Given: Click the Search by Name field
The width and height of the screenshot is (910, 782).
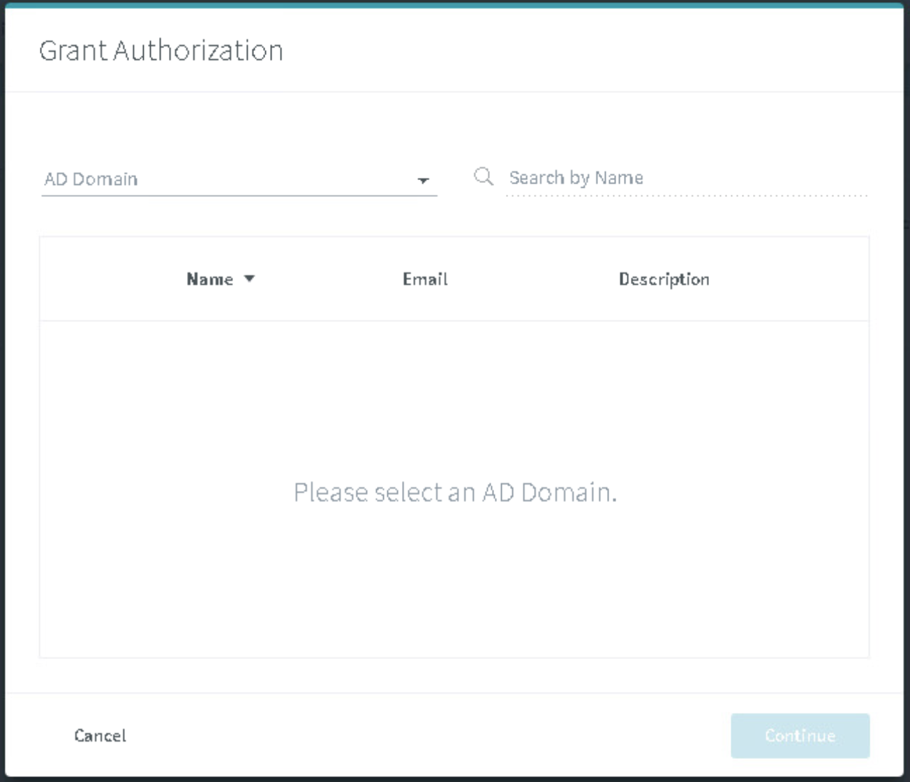Looking at the screenshot, I should pyautogui.click(x=687, y=178).
